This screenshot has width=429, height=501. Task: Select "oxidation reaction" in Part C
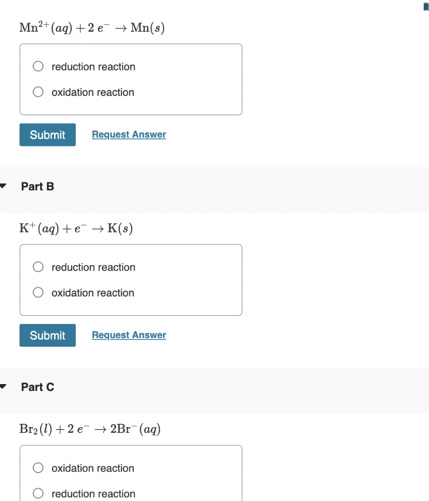point(38,468)
